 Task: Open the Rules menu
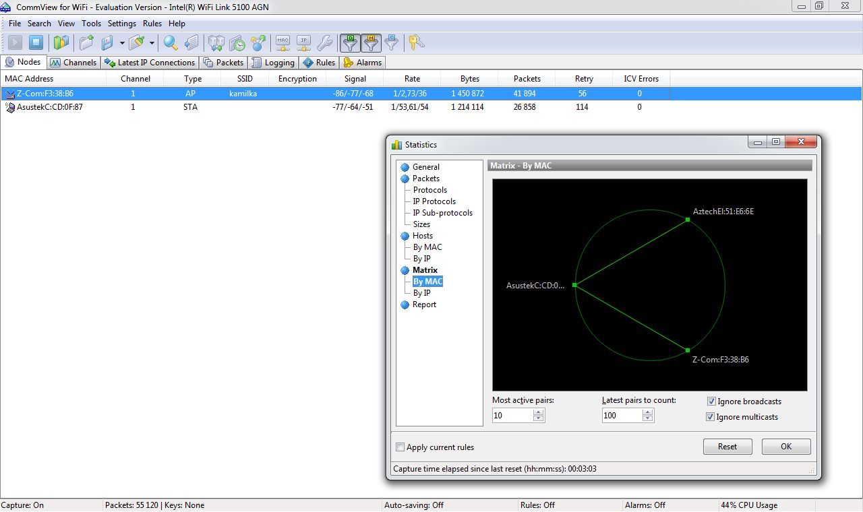(152, 24)
